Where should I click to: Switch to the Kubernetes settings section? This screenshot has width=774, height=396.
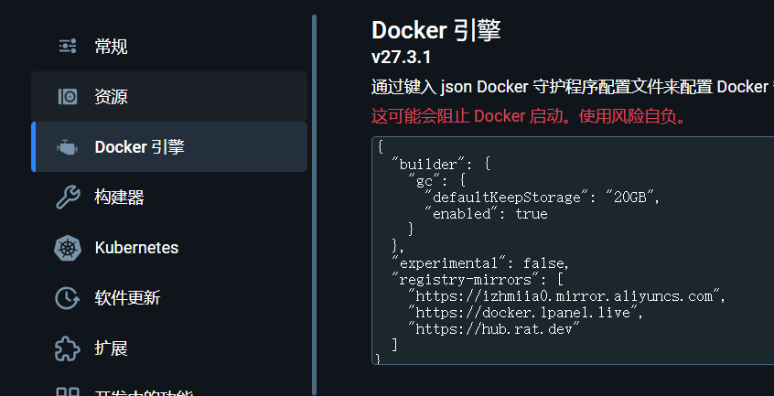169,248
